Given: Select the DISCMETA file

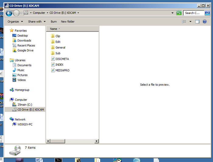Looking at the screenshot, I should (x=62, y=59).
